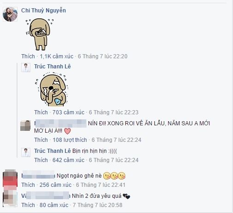This screenshot has height=213, width=233.
Task: Open the crying dog sticker by Chi Thuỳ Nguyễn
Action: click(x=40, y=34)
